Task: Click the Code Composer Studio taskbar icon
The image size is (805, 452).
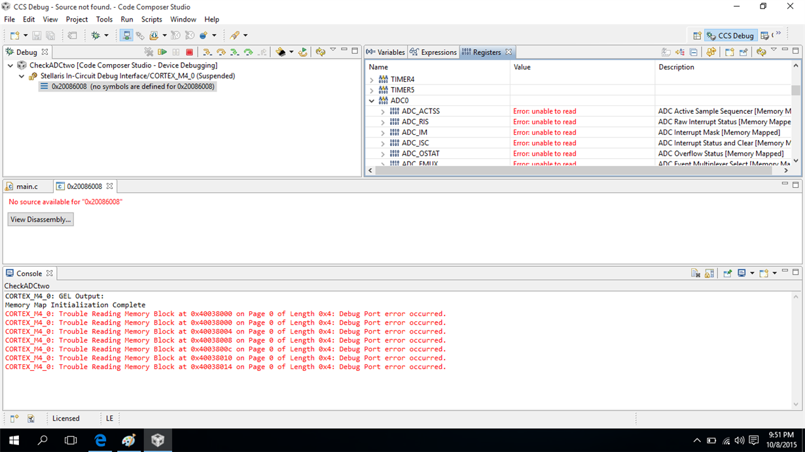Action: tap(158, 440)
